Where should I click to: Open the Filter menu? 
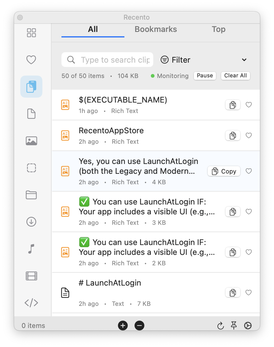(x=175, y=60)
